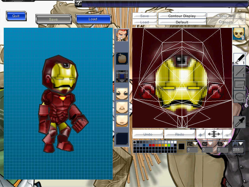Select the pen drawing tool
The height and width of the screenshot is (187, 249).
point(239,59)
